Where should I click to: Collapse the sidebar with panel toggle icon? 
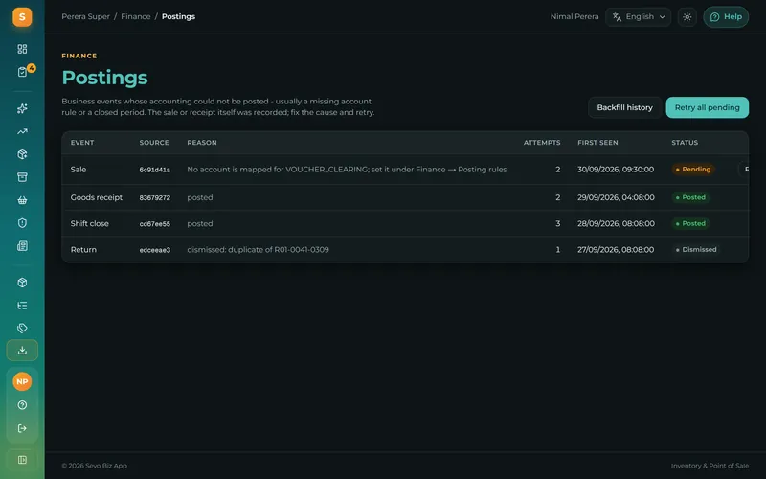[x=22, y=460]
